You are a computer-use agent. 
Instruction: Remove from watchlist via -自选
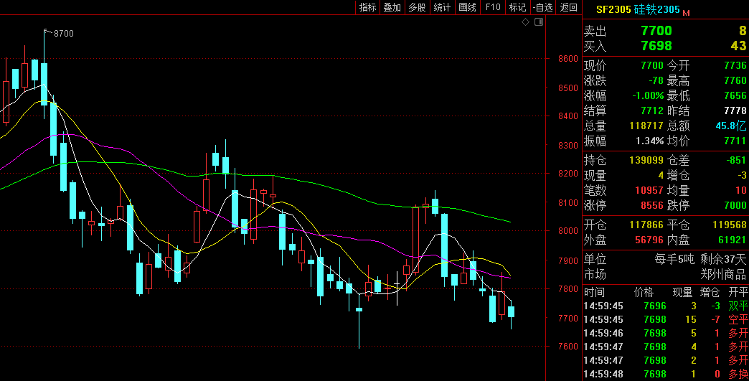pos(543,7)
